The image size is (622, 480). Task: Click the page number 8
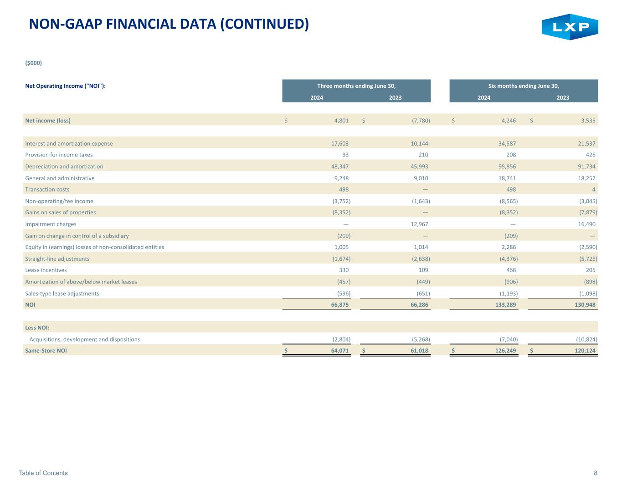tap(595, 473)
